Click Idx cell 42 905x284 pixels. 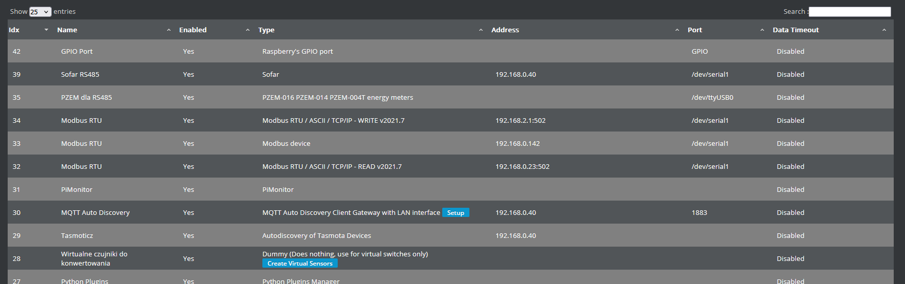(x=16, y=51)
